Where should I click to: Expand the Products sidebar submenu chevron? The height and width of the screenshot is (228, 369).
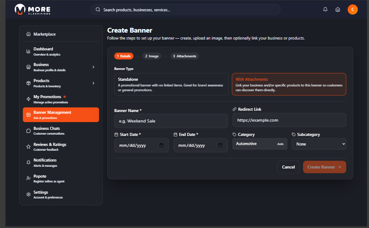click(x=93, y=83)
